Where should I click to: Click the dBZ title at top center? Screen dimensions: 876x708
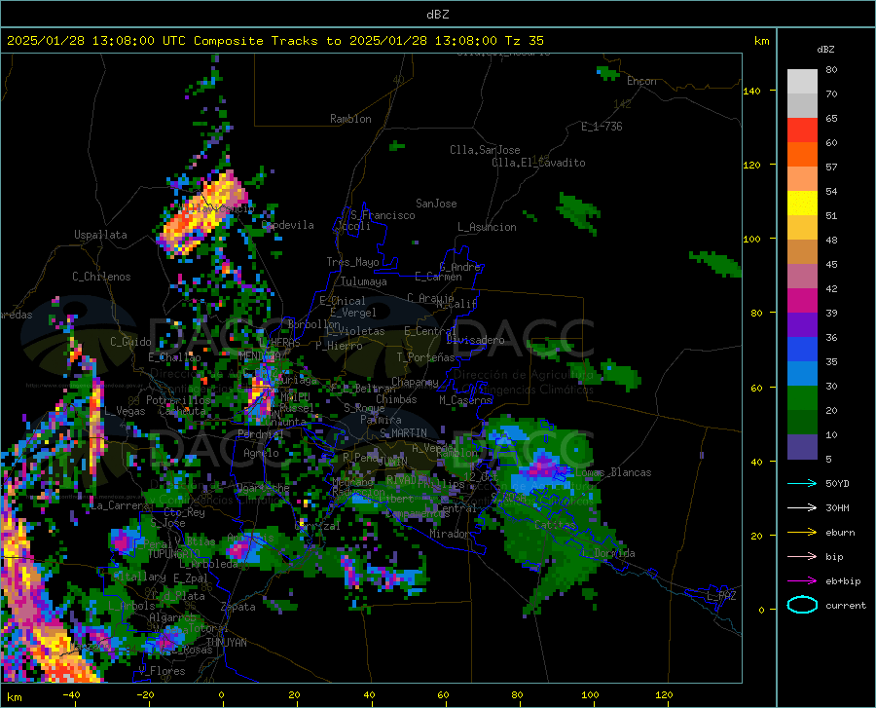click(x=437, y=15)
